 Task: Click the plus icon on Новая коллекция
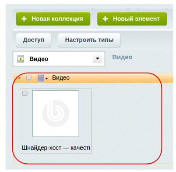tap(24, 19)
